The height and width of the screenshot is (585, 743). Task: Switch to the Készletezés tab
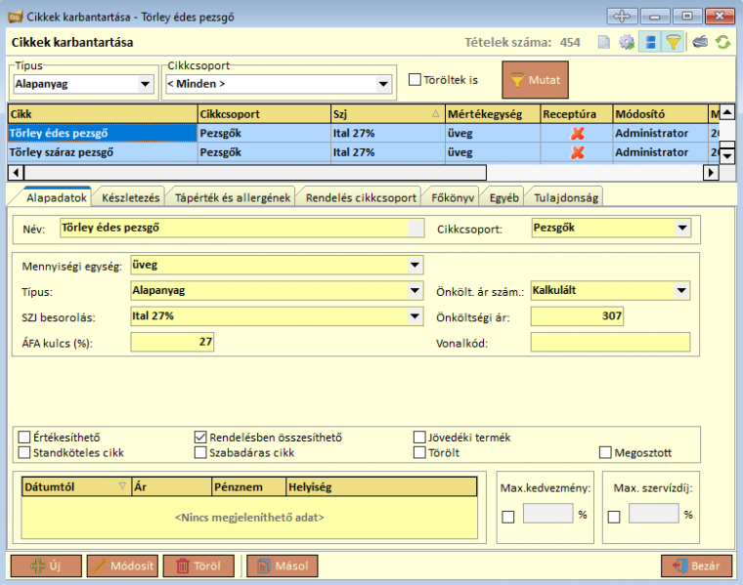pos(130,198)
